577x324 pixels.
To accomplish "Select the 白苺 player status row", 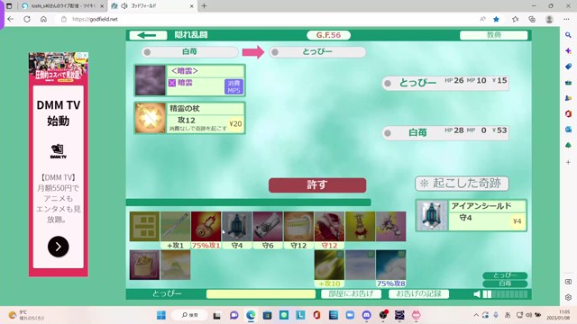I will point(445,132).
